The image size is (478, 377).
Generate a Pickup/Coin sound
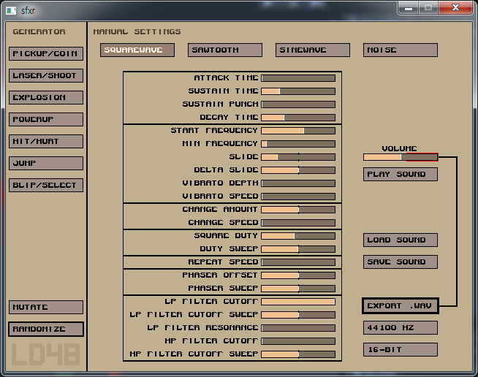click(x=46, y=53)
